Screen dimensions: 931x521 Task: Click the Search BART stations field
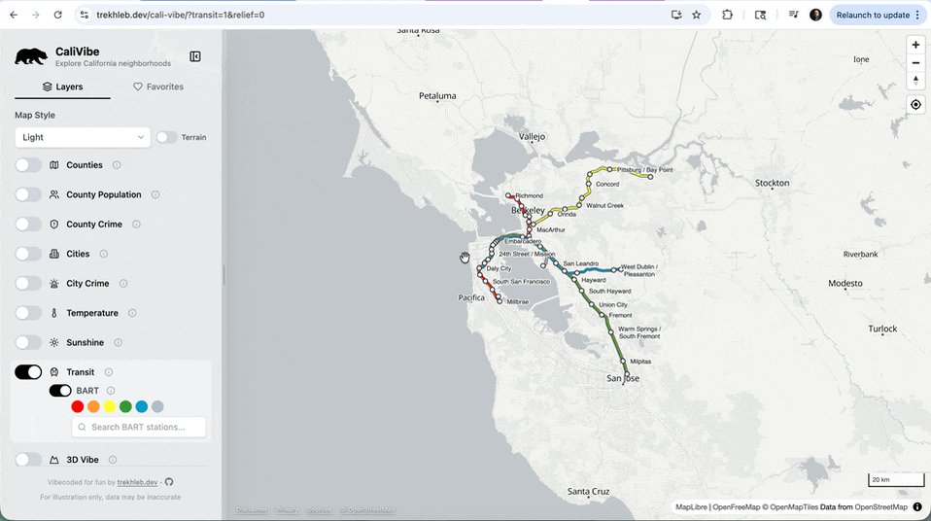tap(139, 427)
